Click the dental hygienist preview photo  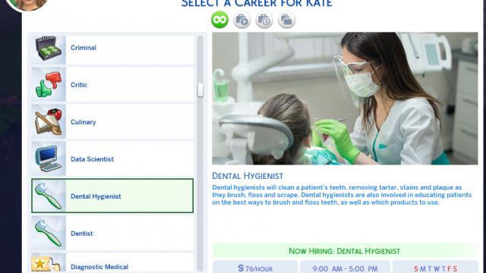(x=345, y=99)
